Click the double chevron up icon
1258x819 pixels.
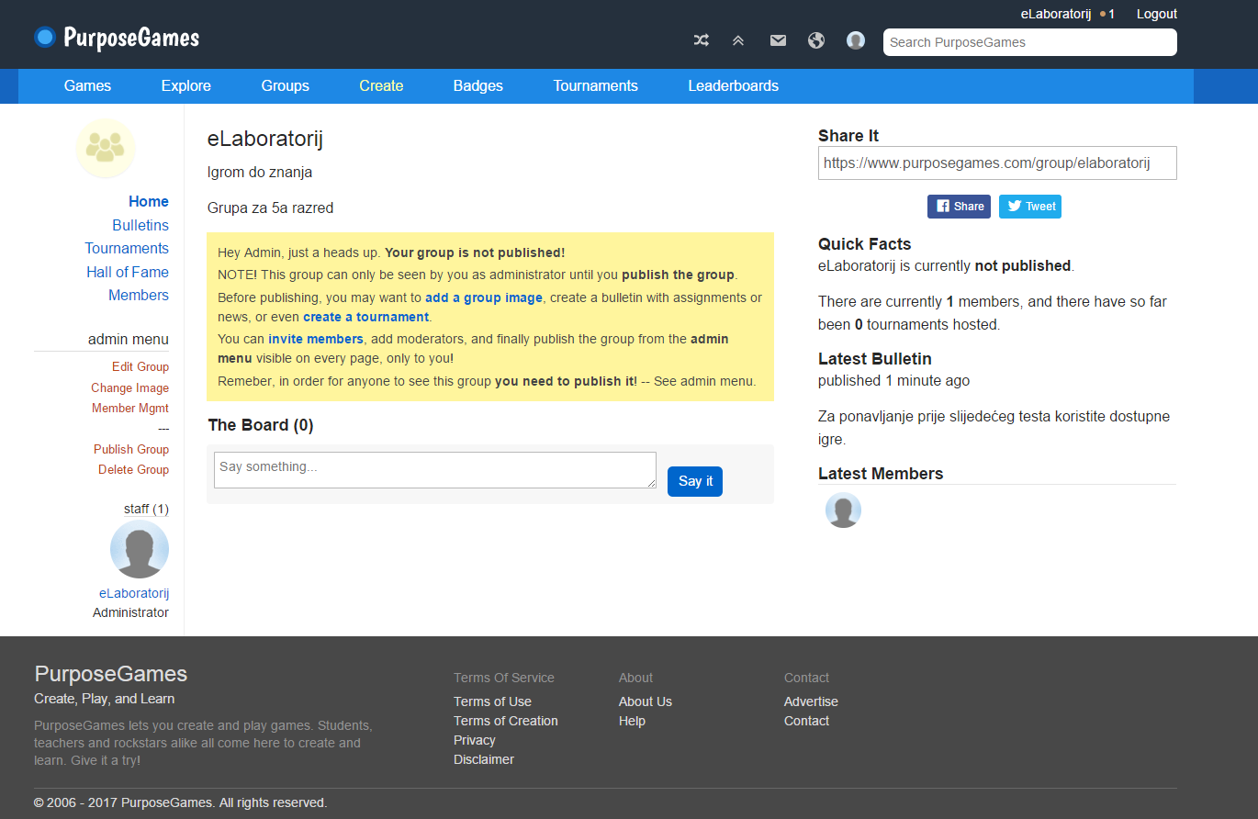(x=738, y=40)
